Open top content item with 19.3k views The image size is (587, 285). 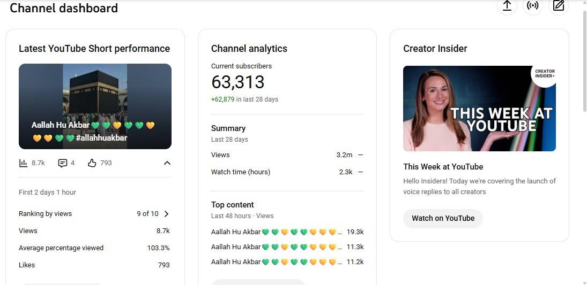point(287,232)
